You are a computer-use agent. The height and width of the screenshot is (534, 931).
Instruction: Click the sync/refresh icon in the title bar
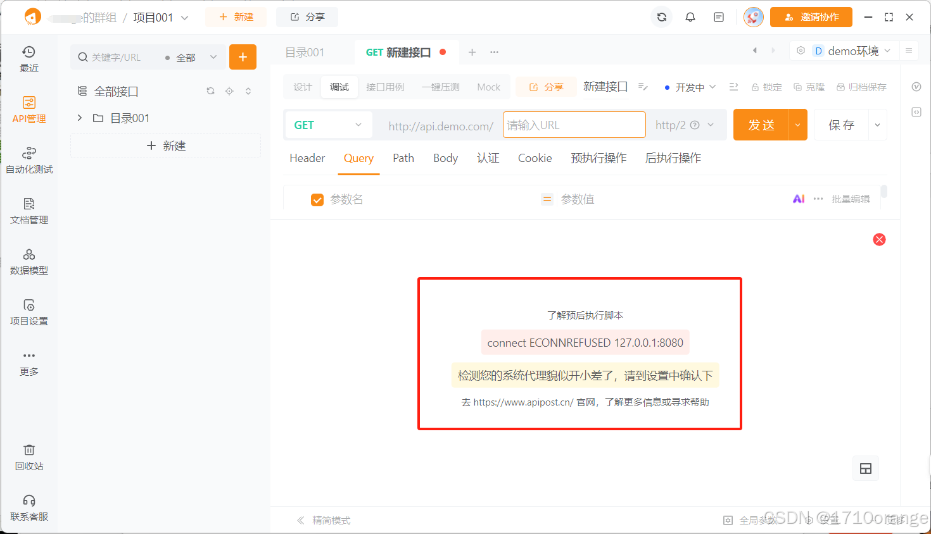[x=661, y=17]
